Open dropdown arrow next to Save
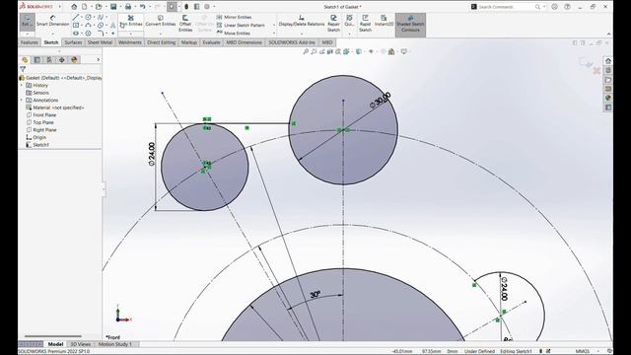This screenshot has width=631, height=355. tap(120, 7)
